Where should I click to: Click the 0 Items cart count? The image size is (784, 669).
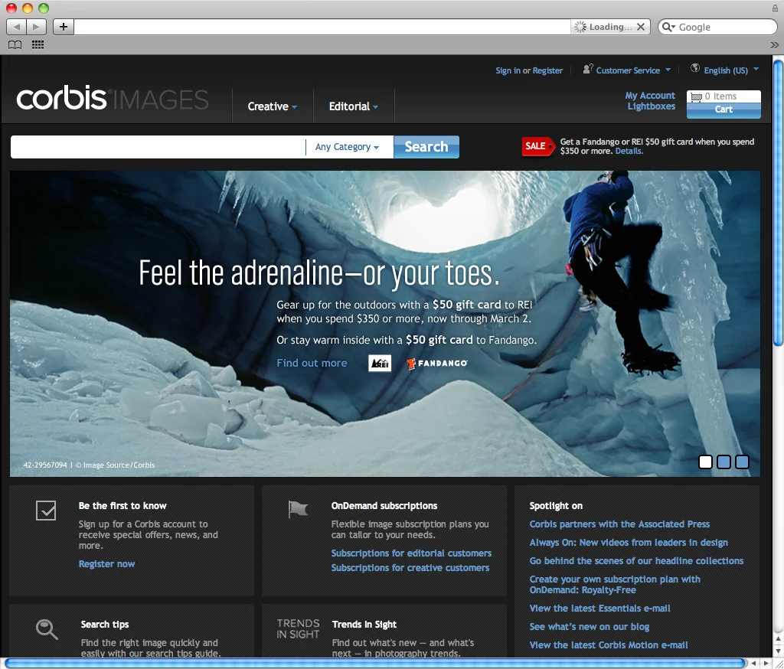point(720,96)
